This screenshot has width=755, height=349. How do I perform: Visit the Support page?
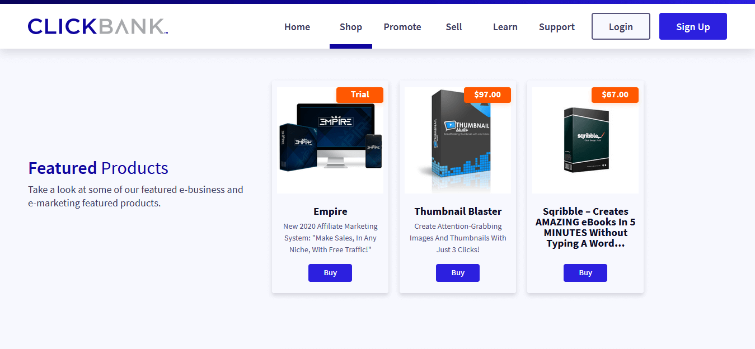tap(557, 27)
